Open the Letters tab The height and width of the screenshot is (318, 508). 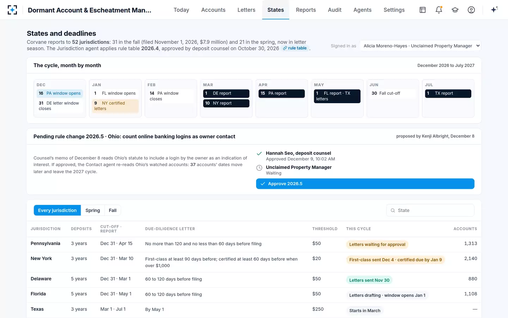point(246,10)
